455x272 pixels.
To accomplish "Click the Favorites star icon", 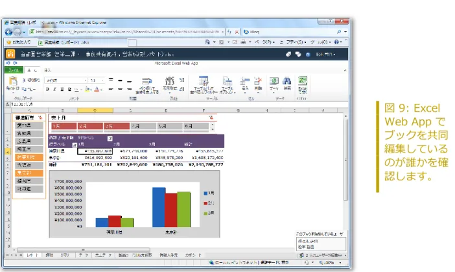I will tap(8, 42).
